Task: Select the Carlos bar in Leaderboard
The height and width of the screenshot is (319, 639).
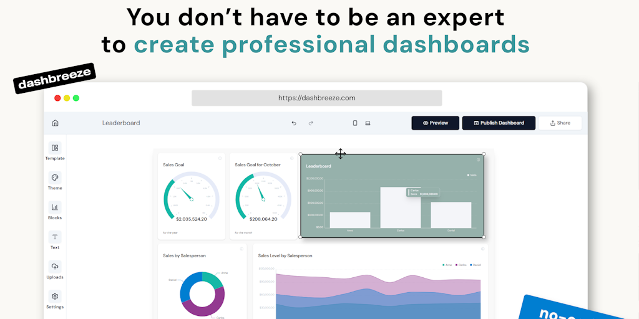Action: 401,207
